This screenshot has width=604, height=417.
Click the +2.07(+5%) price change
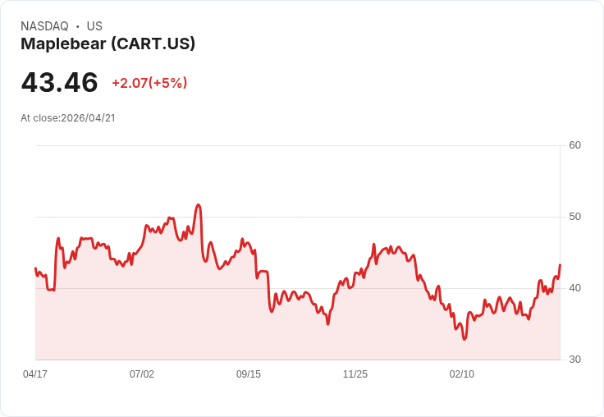[149, 83]
